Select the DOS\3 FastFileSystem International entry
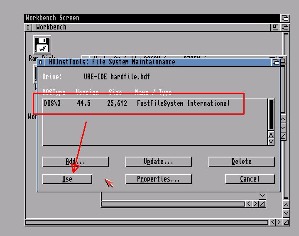This screenshot has width=299, height=236. [137, 103]
